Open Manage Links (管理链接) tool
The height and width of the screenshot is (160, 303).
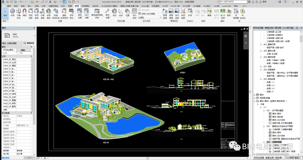[x=165, y=13]
